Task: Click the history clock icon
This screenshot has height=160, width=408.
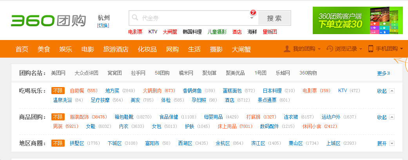Action: [330, 49]
